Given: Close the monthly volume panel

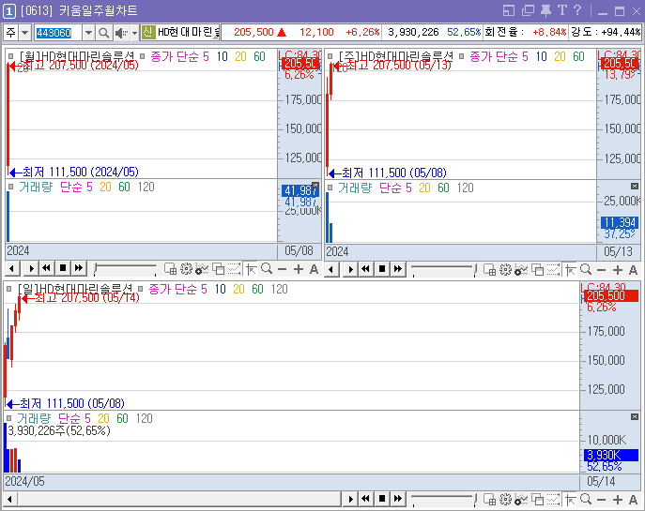Looking at the screenshot, I should (x=315, y=186).
